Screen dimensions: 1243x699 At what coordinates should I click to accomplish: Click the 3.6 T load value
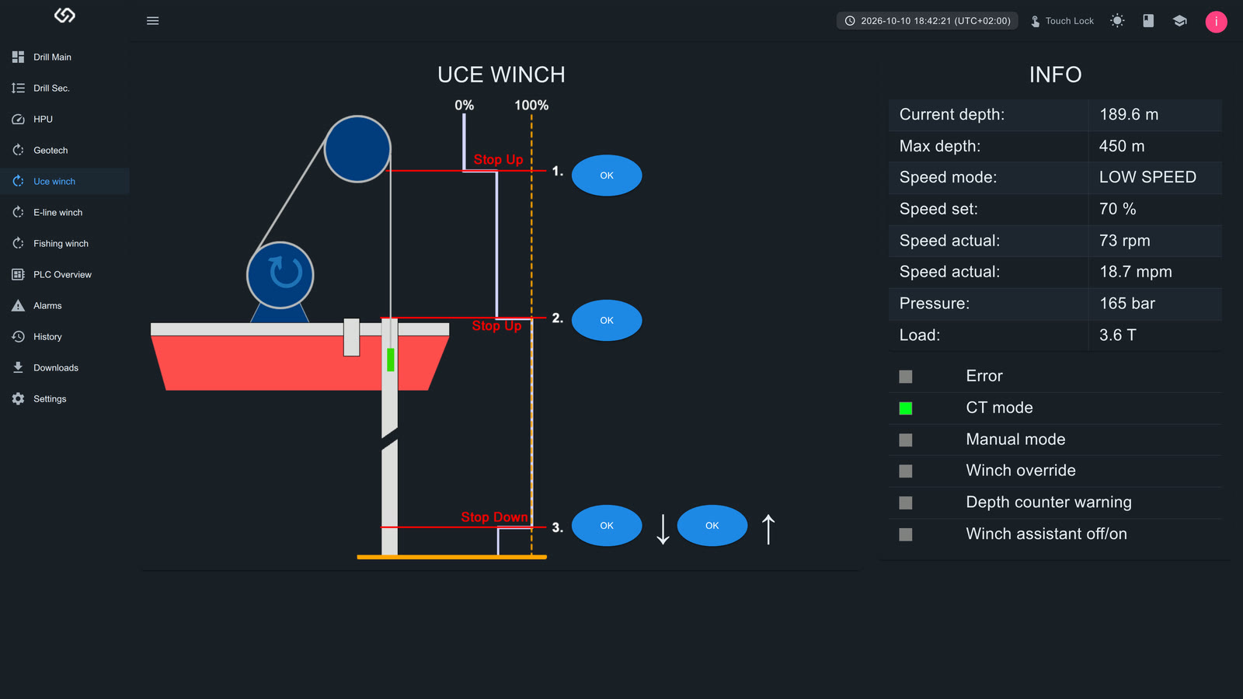coord(1118,336)
